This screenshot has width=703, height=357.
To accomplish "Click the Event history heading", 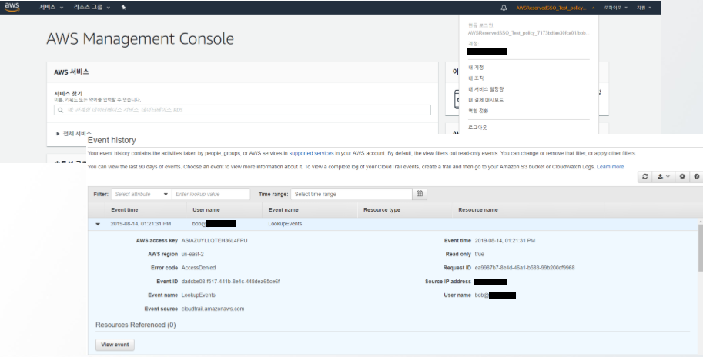I will pyautogui.click(x=112, y=140).
